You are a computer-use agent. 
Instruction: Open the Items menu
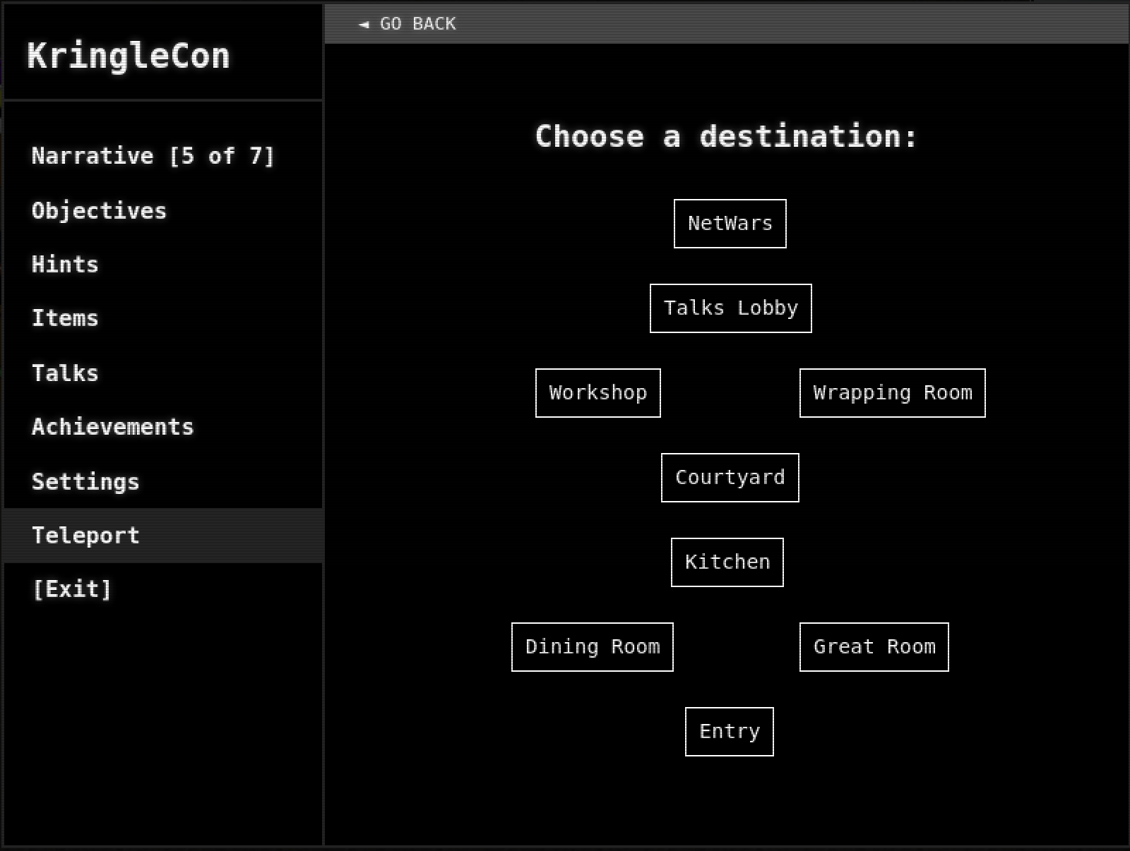coord(65,318)
